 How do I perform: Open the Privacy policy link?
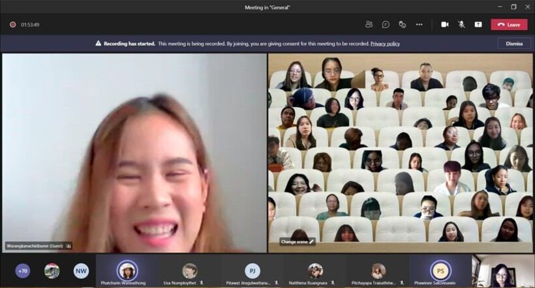click(x=385, y=44)
